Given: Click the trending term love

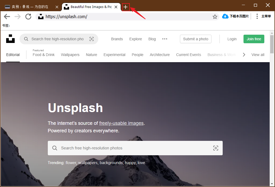Looking at the screenshot, I should coord(141,163).
